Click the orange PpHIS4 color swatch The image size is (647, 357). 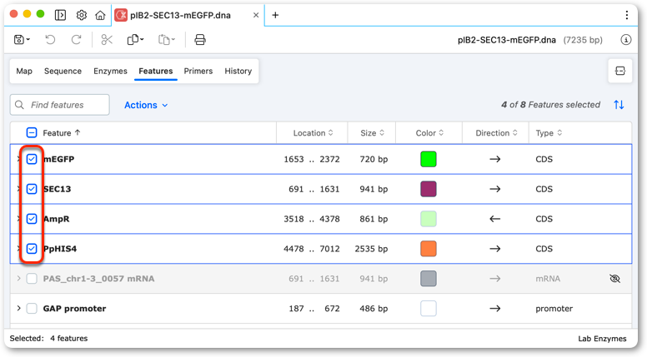click(x=429, y=249)
